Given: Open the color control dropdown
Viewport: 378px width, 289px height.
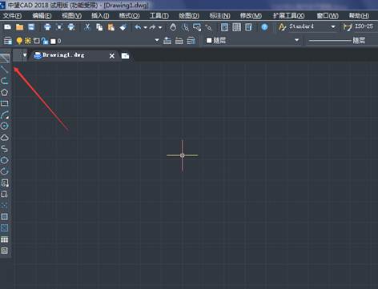Looking at the screenshot, I should pyautogui.click(x=296, y=40).
